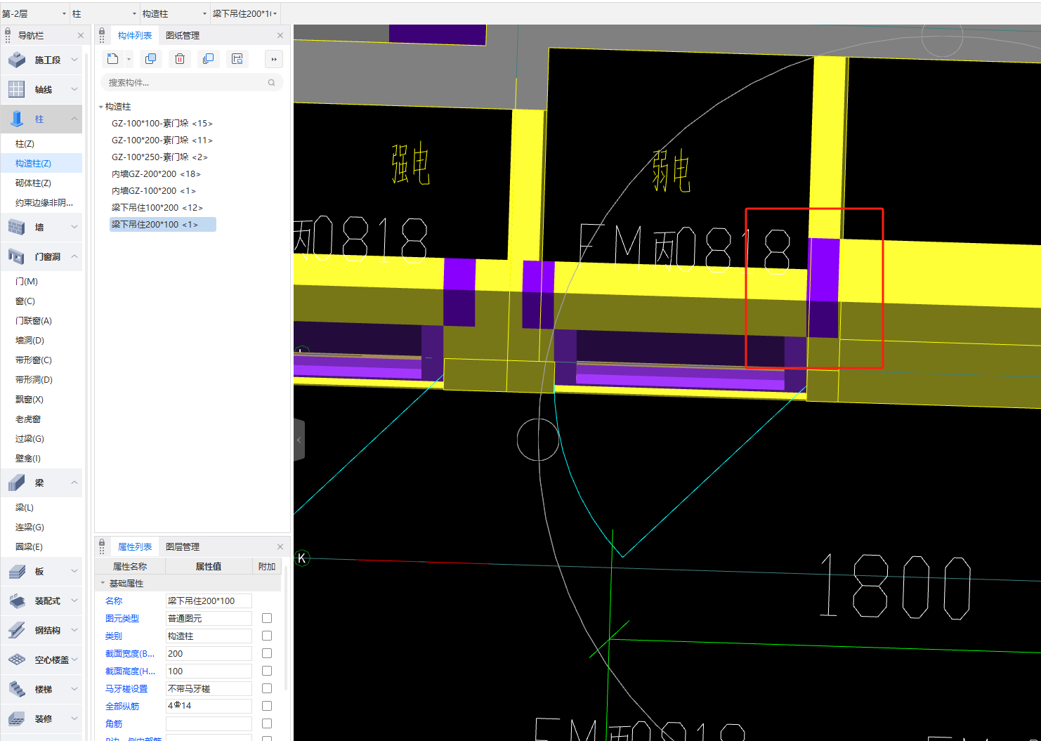1041x741 pixels.
Task: Check the 附加 box for 全部纵筋
Action: click(x=267, y=706)
